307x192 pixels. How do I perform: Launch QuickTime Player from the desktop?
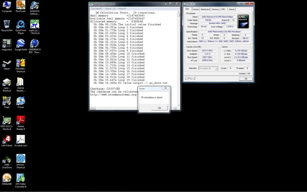(x=21, y=27)
